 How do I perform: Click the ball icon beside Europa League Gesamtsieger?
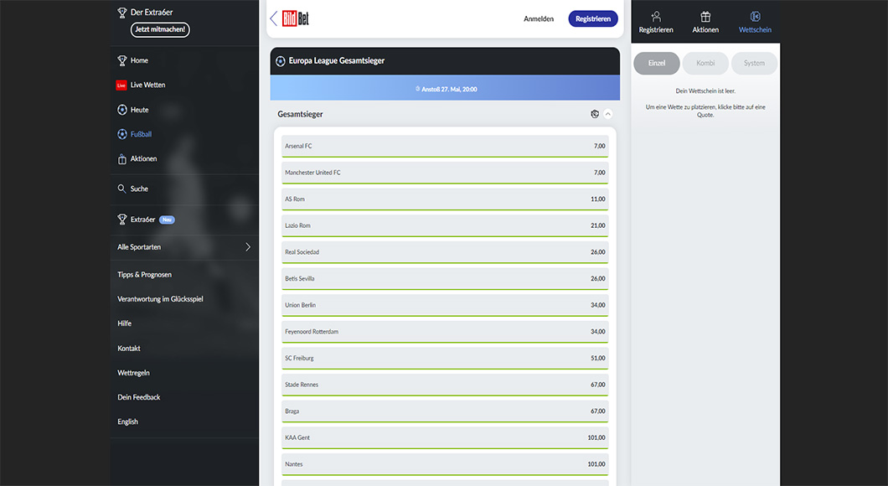pos(281,61)
